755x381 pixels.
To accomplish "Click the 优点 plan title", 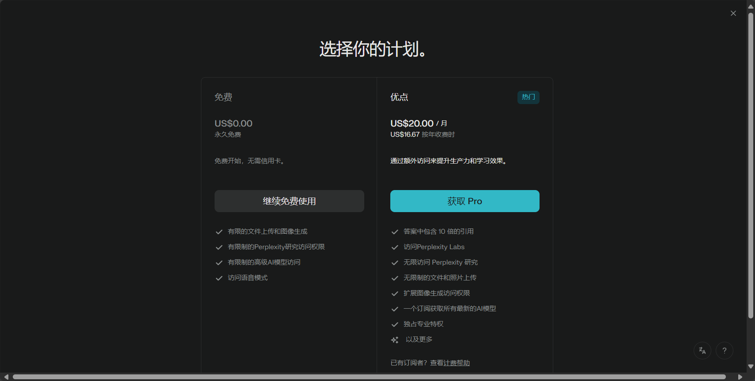I will (399, 97).
